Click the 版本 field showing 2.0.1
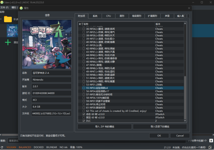This screenshot has width=214, height=150. point(51,86)
